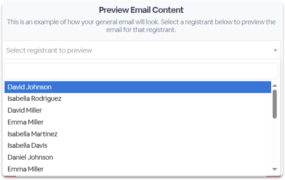Image resolution: width=285 pixels, height=180 pixels.
Task: Click the 'Preview Email Content' heading
Action: pos(141,10)
